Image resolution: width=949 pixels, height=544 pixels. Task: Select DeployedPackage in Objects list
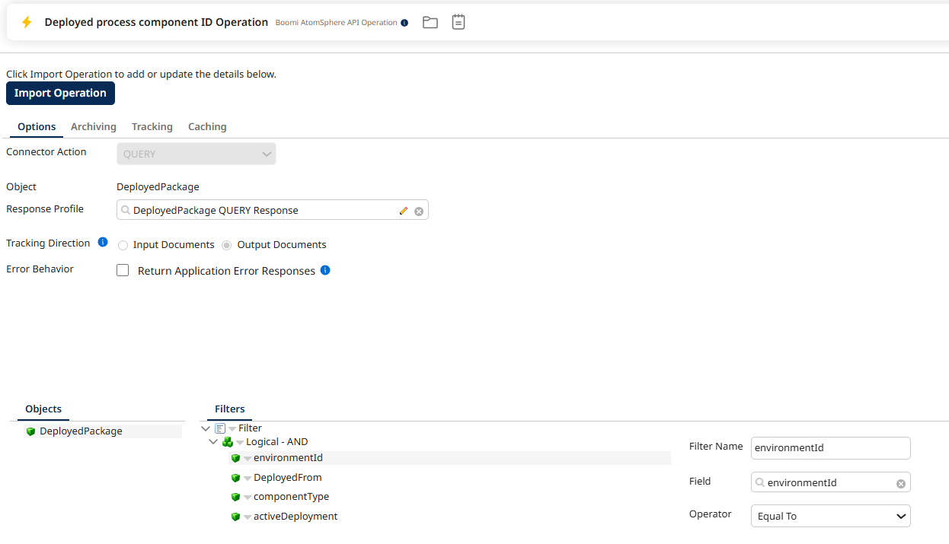[x=81, y=431]
